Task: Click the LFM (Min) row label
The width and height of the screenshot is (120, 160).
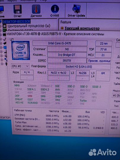Action: (x=20, y=115)
